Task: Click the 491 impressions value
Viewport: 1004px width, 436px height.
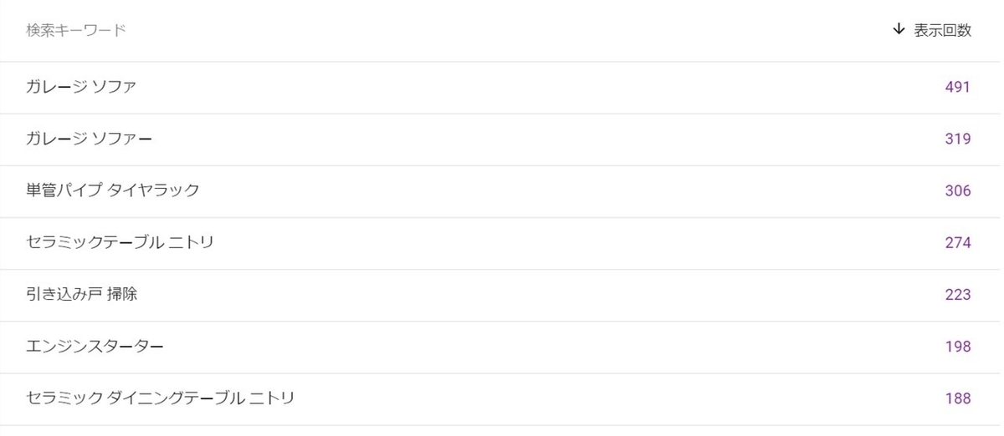Action: 958,87
